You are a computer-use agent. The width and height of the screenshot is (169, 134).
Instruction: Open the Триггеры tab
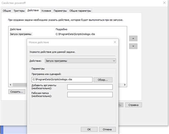coord(19,11)
